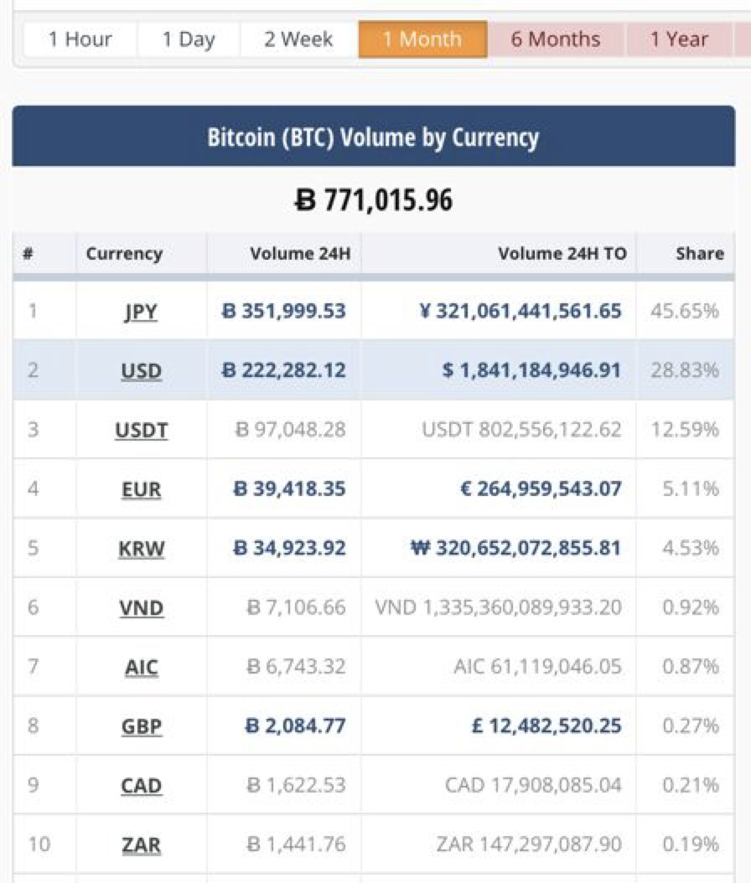Viewport: 751px width, 883px height.
Task: Switch to the 1 Day tab
Action: tap(189, 39)
